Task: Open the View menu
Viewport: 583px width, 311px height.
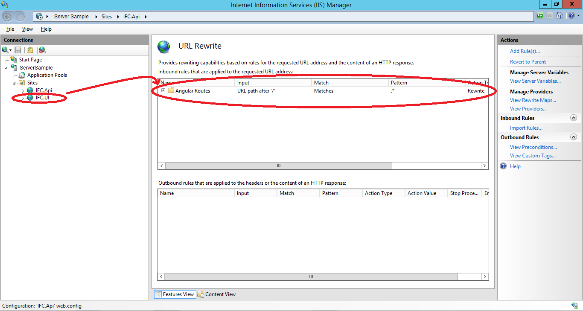Action: tap(27, 29)
